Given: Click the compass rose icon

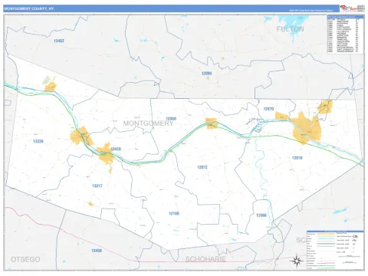Looking at the screenshot, I should point(297,261).
